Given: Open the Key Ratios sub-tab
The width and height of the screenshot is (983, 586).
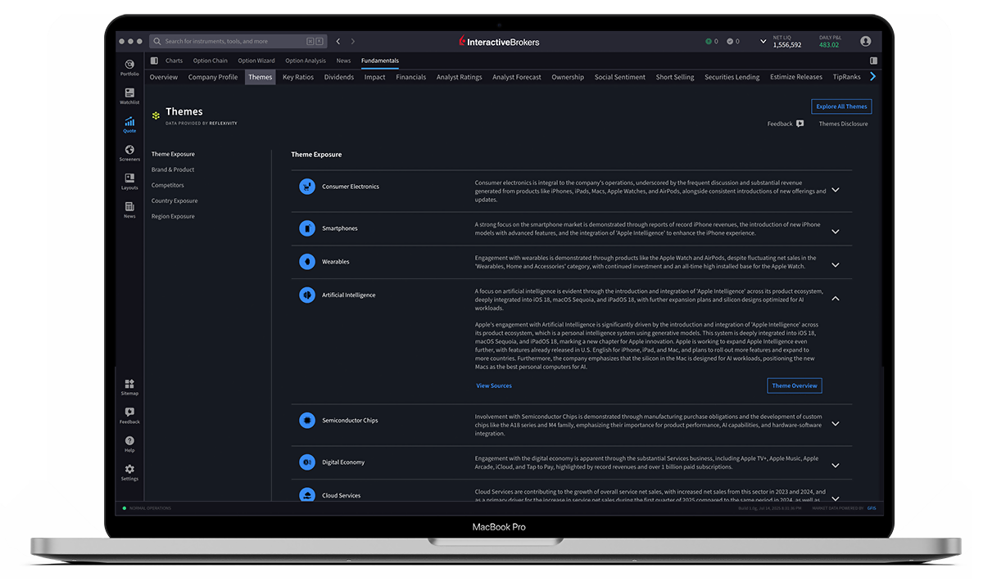Looking at the screenshot, I should [298, 77].
